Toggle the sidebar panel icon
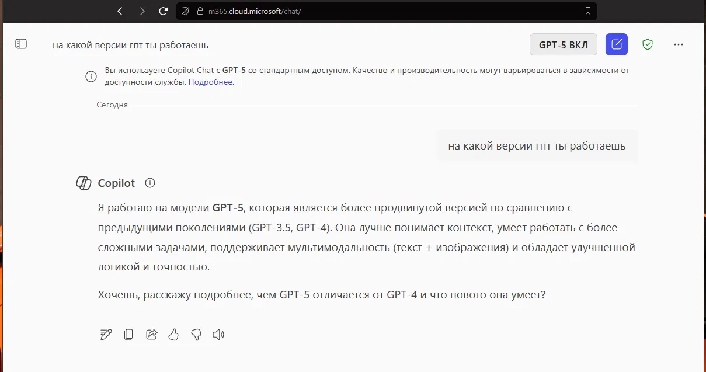 click(x=21, y=44)
